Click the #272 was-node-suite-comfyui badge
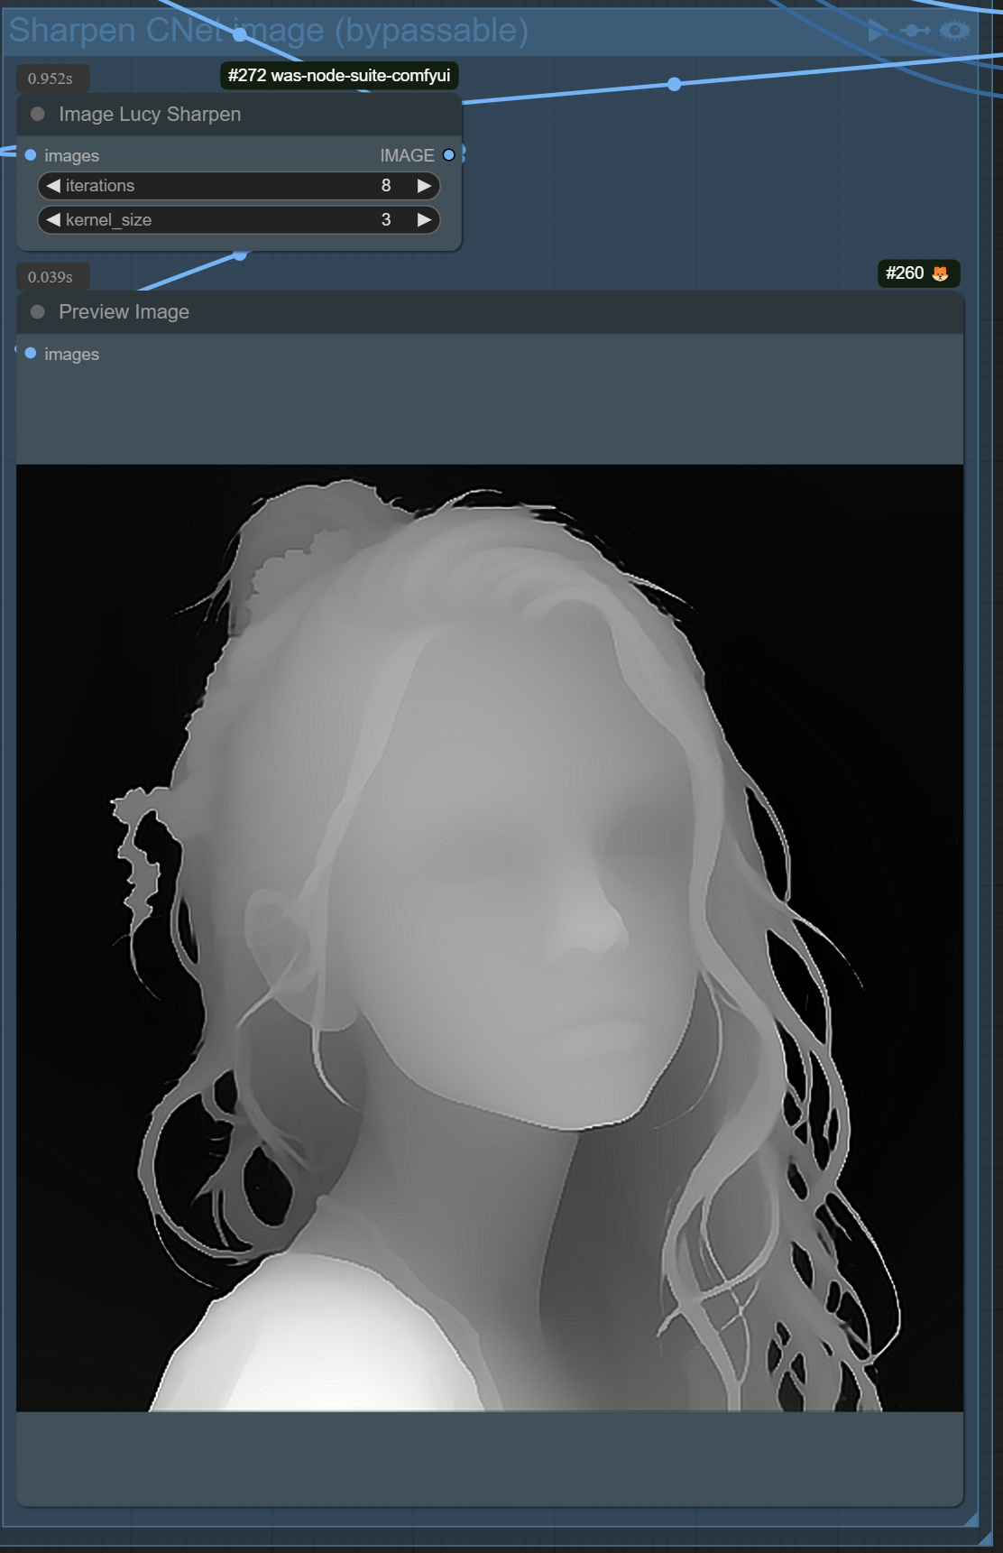Image resolution: width=1003 pixels, height=1553 pixels. [339, 75]
